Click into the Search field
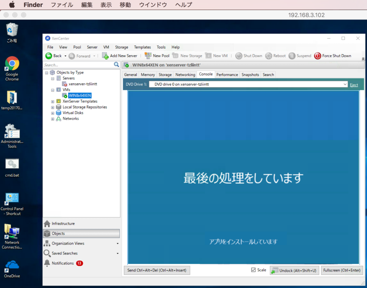367x288 pixels. click(78, 65)
